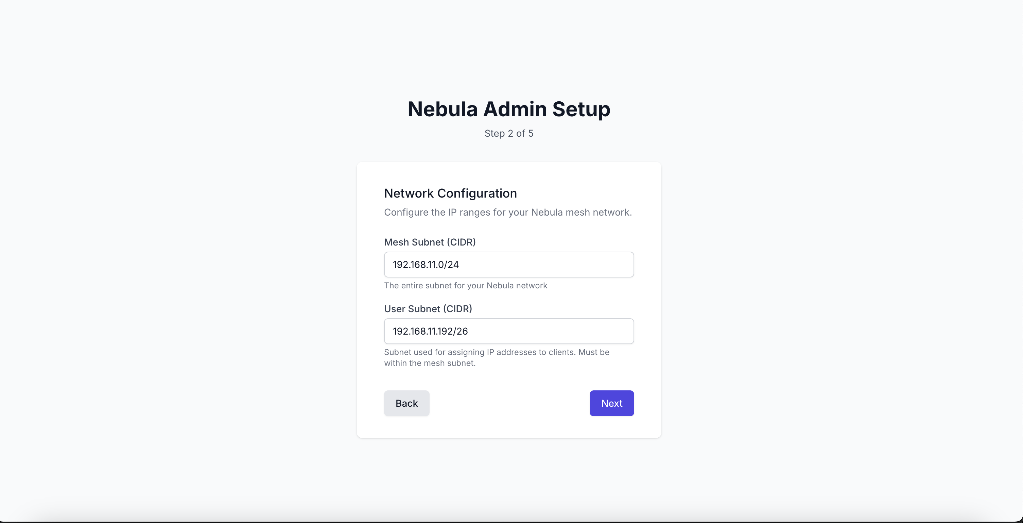
Task: Click the empty right portion of Mesh Subnet field
Action: (x=576, y=264)
